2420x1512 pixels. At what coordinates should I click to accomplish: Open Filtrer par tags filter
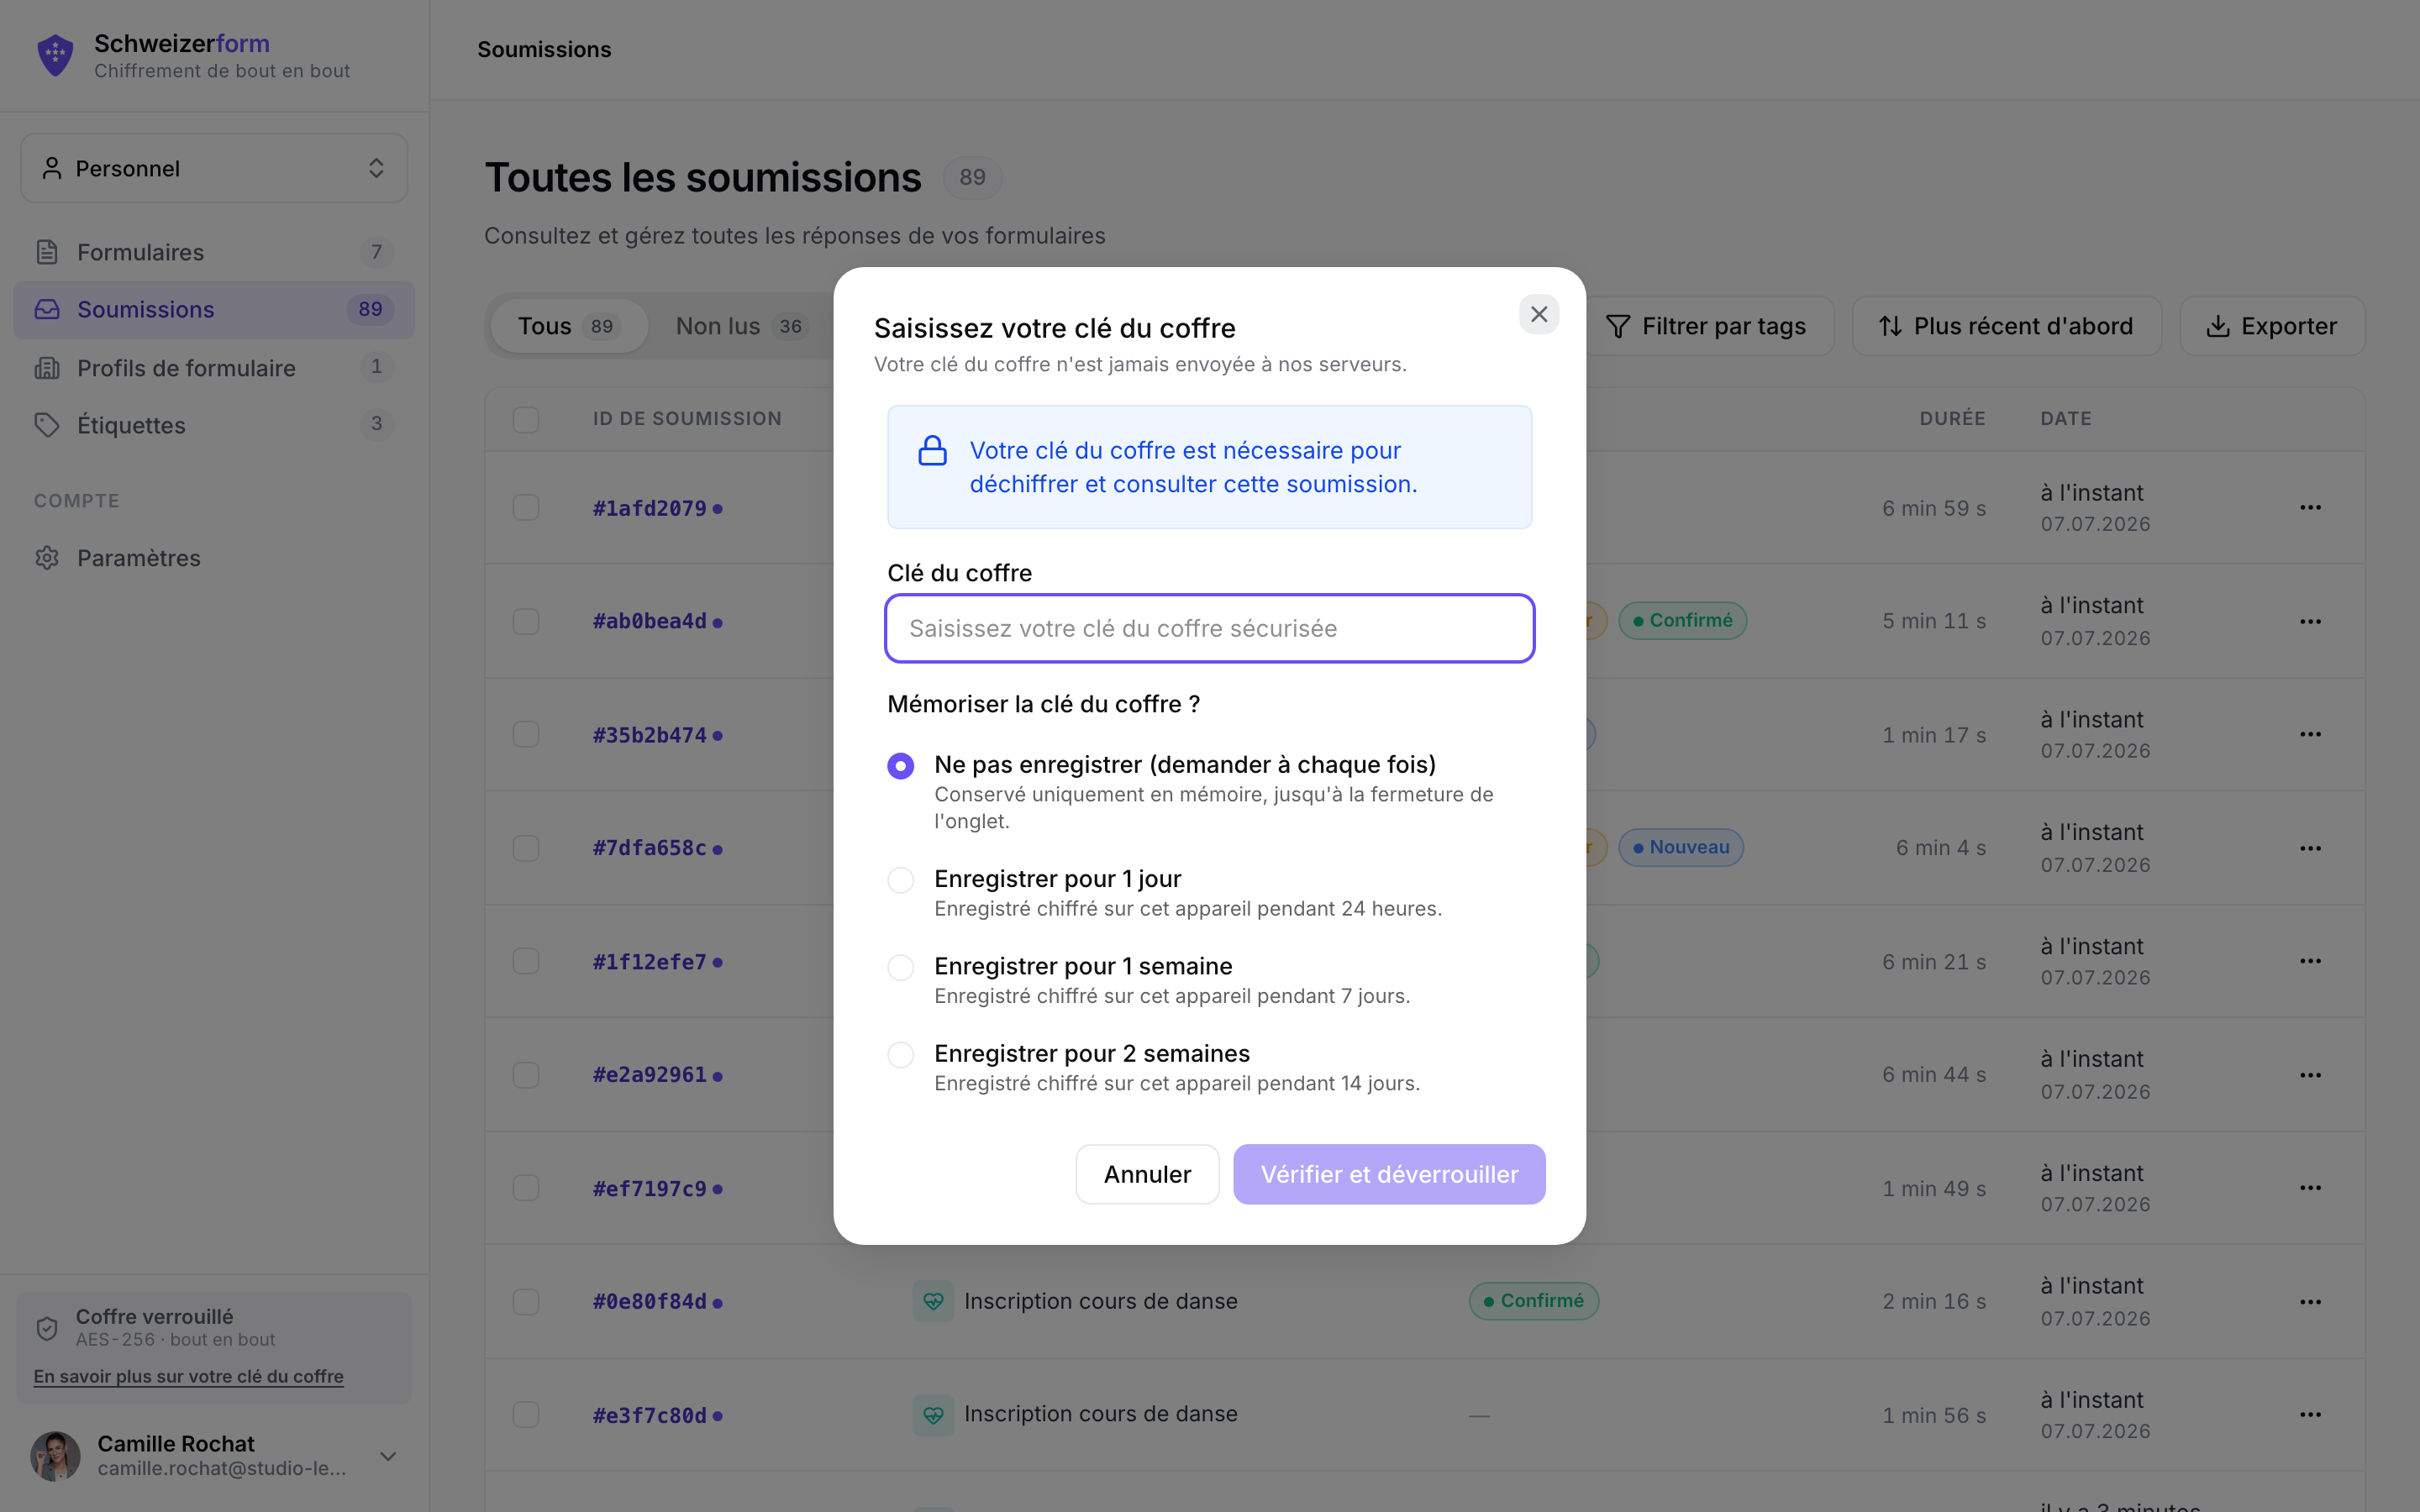point(1706,326)
